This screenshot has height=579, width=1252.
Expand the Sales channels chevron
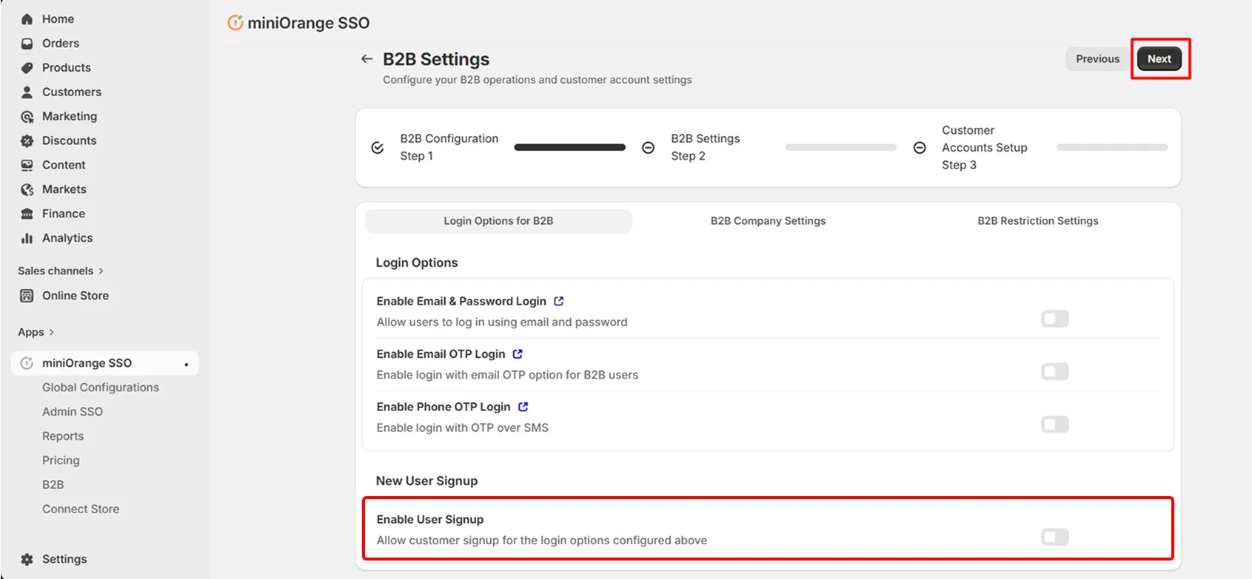pos(101,271)
